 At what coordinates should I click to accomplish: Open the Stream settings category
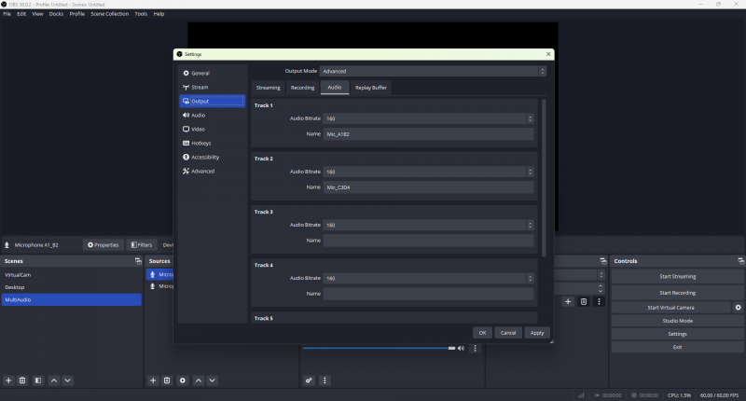point(213,87)
